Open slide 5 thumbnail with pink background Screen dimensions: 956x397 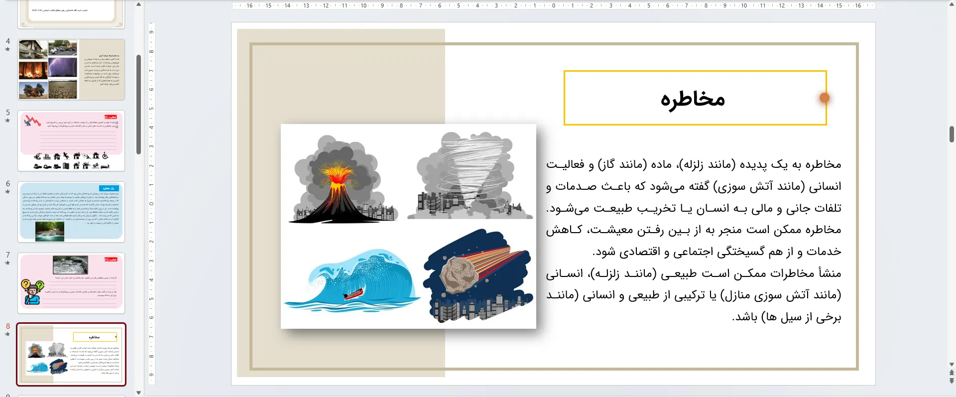[x=71, y=140]
